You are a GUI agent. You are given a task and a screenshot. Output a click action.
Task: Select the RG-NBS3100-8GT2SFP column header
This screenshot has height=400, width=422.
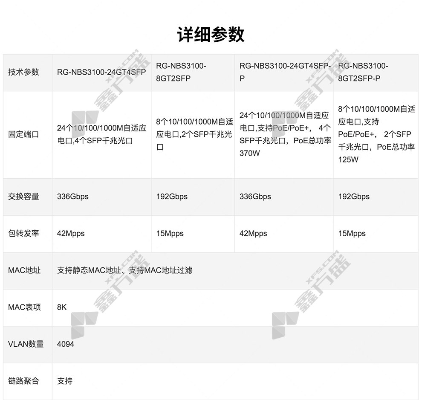[x=181, y=72]
